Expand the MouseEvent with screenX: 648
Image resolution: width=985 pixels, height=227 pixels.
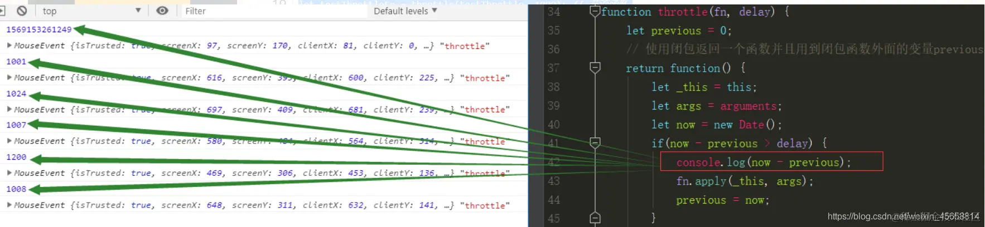9,205
